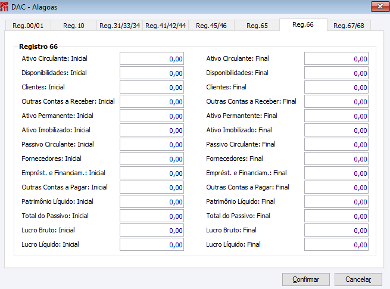Go to the Reg.41/42/44 tab
Screen dimensions: 390x289
click(x=166, y=26)
